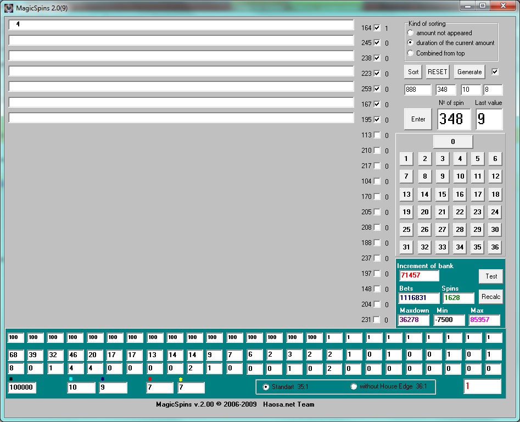520x422 pixels.
Task: Close the MagicSpins window
Action: click(x=503, y=5)
